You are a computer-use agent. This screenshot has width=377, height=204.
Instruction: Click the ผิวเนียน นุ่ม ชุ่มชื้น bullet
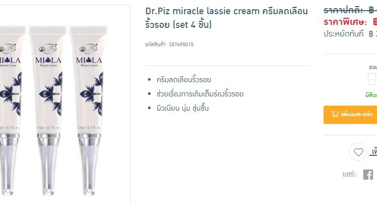click(183, 108)
